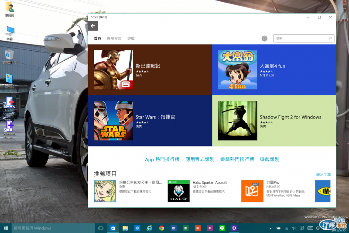Select 本機 This PC desktop icon

10,33
